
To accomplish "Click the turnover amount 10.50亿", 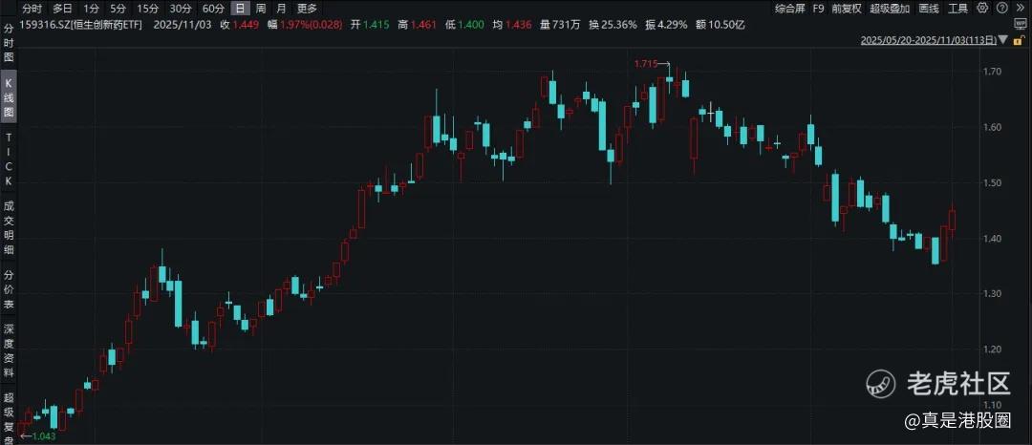I will pos(727,25).
